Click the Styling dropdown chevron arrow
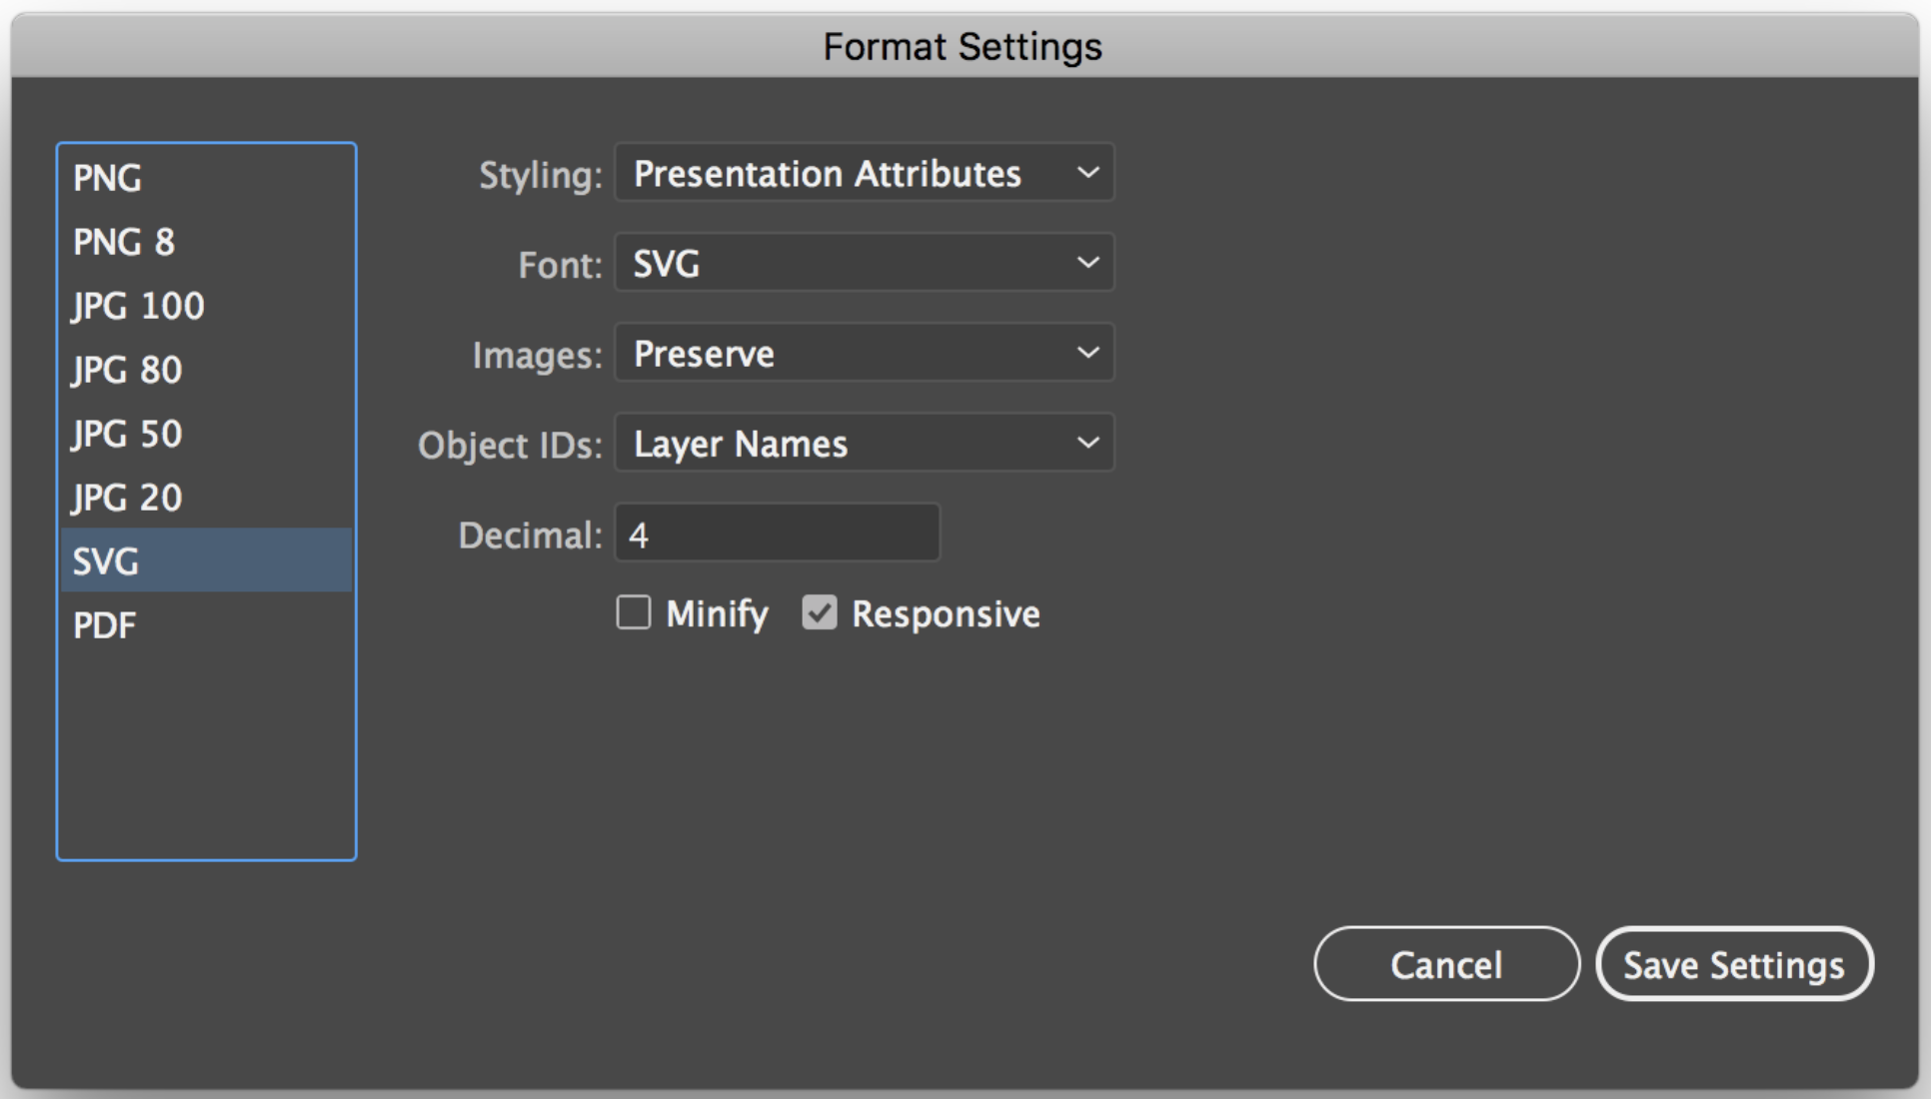Viewport: 1931px width, 1099px height. click(1088, 172)
